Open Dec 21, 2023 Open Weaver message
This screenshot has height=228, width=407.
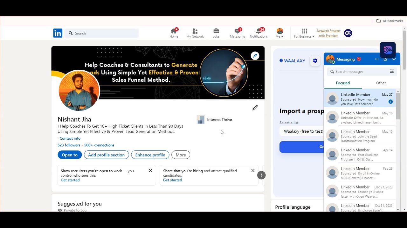click(x=360, y=191)
